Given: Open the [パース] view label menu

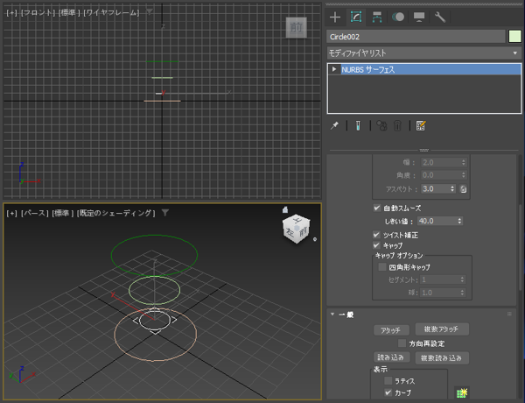Looking at the screenshot, I should coord(35,213).
